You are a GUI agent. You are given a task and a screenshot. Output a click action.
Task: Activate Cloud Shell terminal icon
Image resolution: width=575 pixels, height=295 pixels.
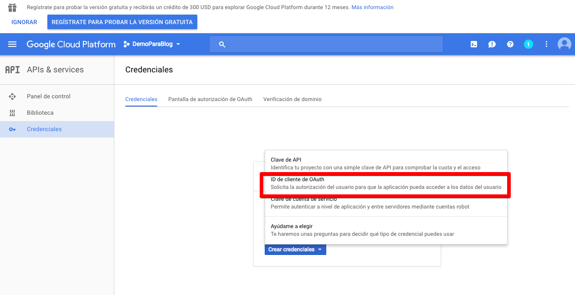click(474, 44)
